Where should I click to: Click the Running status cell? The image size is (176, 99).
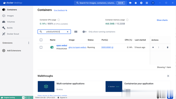[91, 47]
